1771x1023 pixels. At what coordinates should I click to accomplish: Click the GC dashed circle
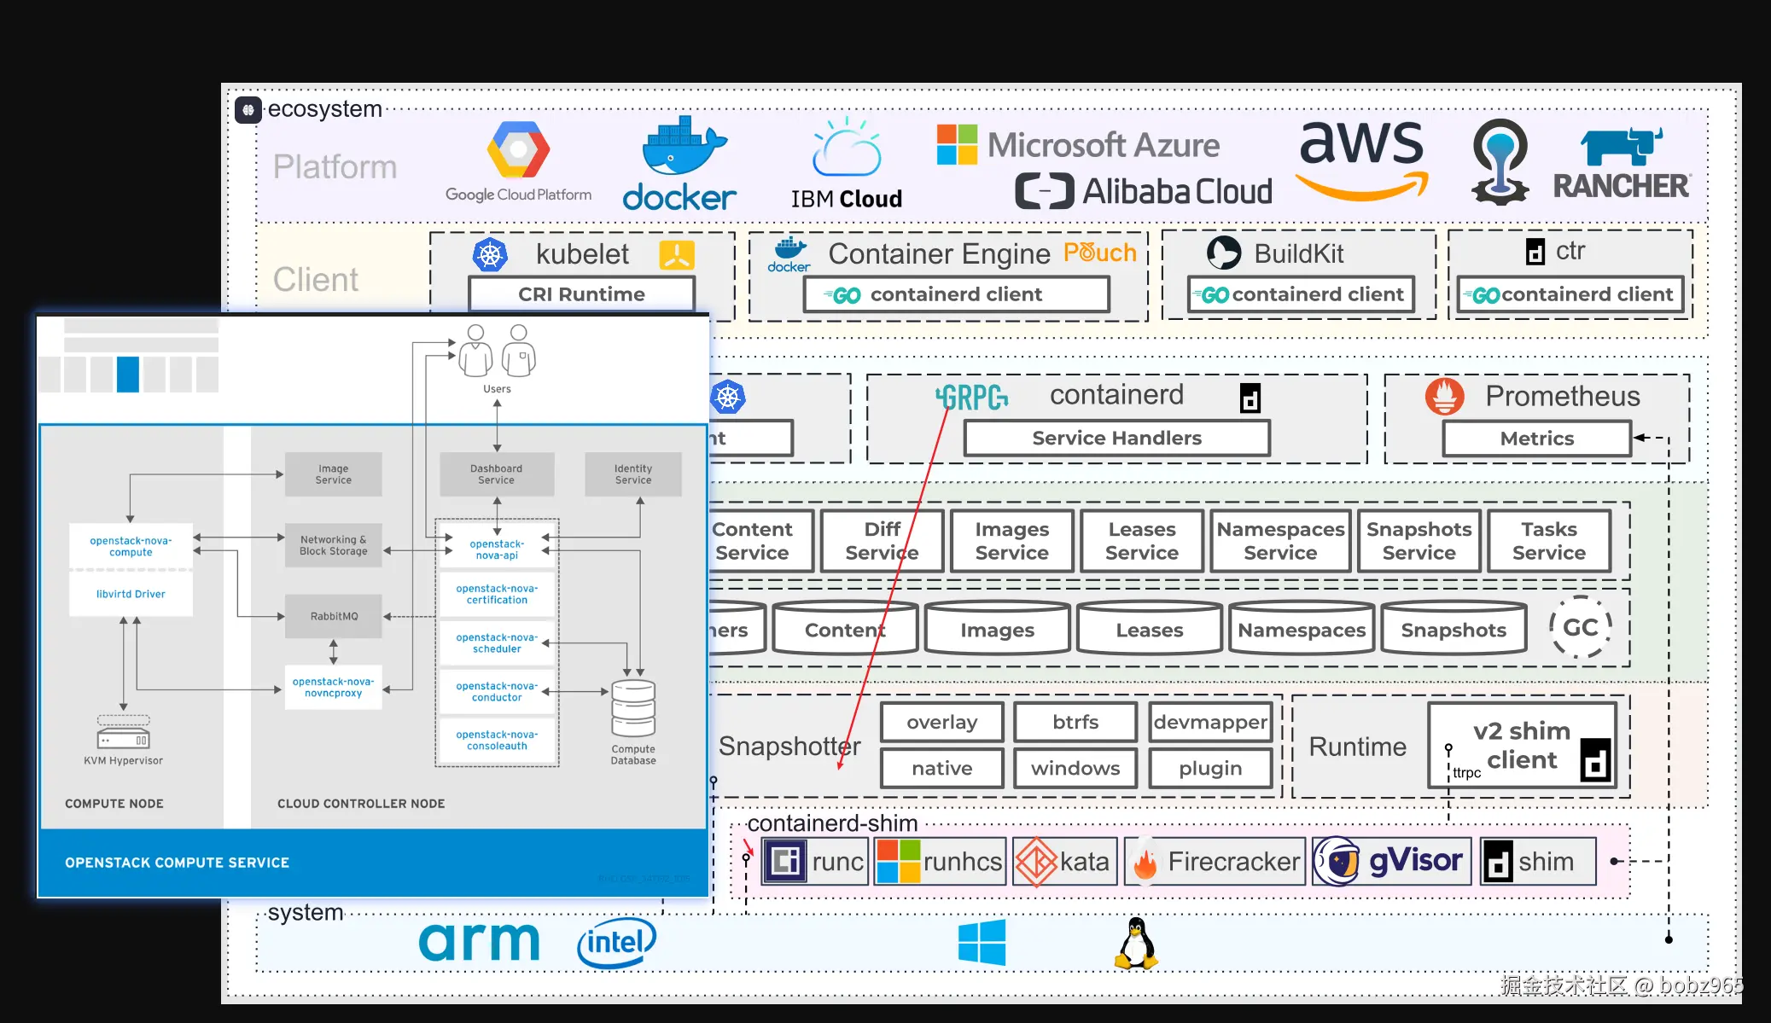point(1580,627)
